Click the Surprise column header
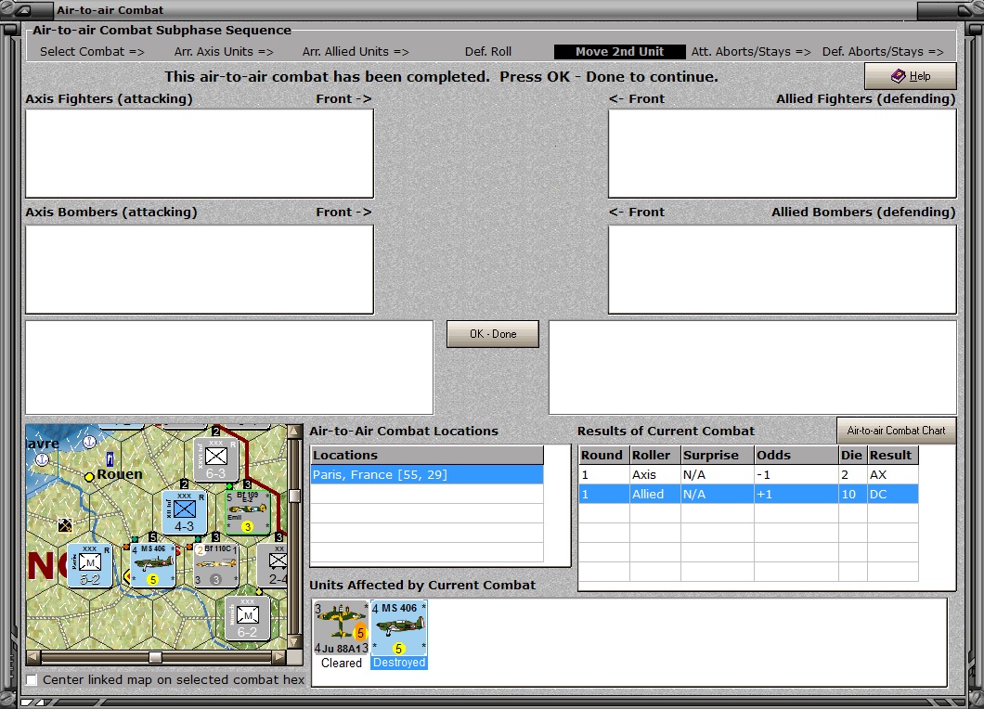 pyautogui.click(x=718, y=455)
